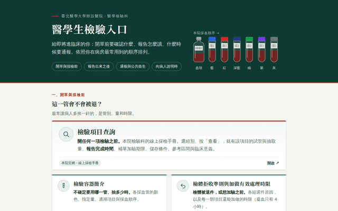This screenshot has width=338, height=211.
Task: Click the dark blue-capped tube icon
Action: 237,50
